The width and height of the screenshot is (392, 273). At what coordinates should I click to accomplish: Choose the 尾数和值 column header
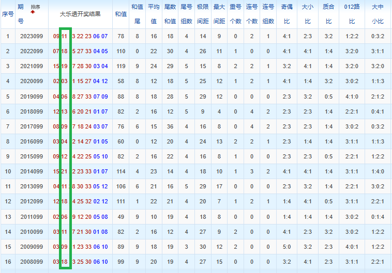coord(170,14)
